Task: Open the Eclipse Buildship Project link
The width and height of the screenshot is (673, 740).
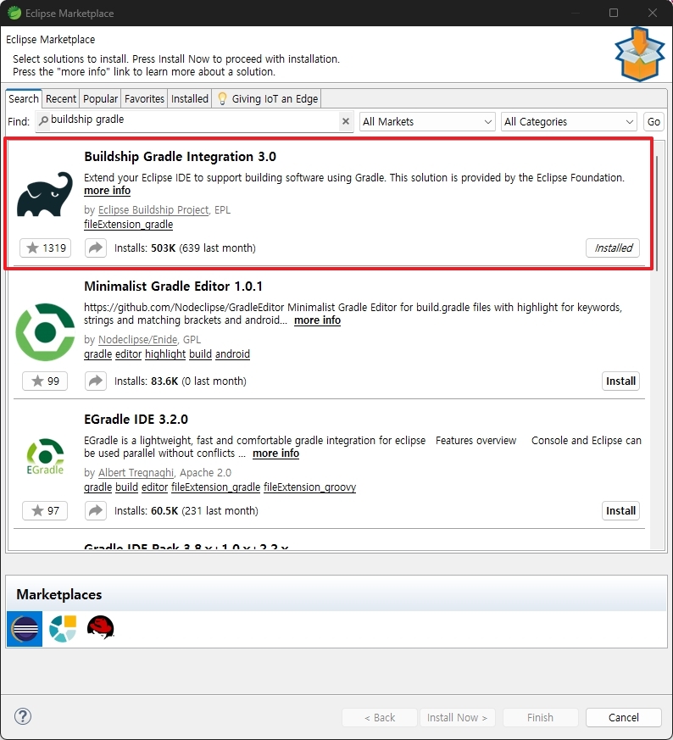Action: pos(153,210)
